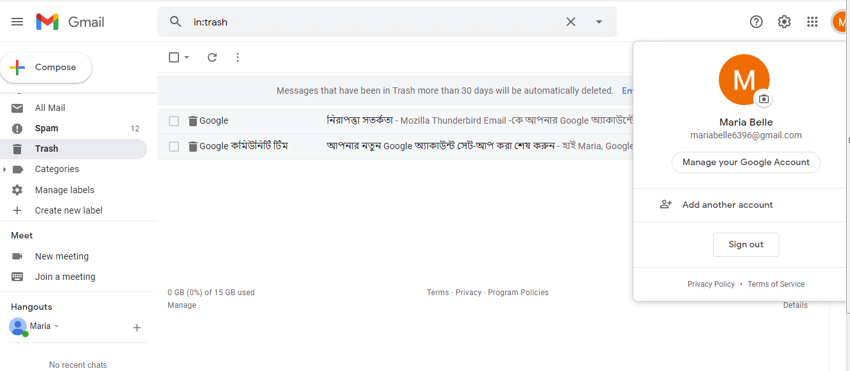This screenshot has width=850, height=371.
Task: Open the Support help icon
Action: (x=756, y=22)
